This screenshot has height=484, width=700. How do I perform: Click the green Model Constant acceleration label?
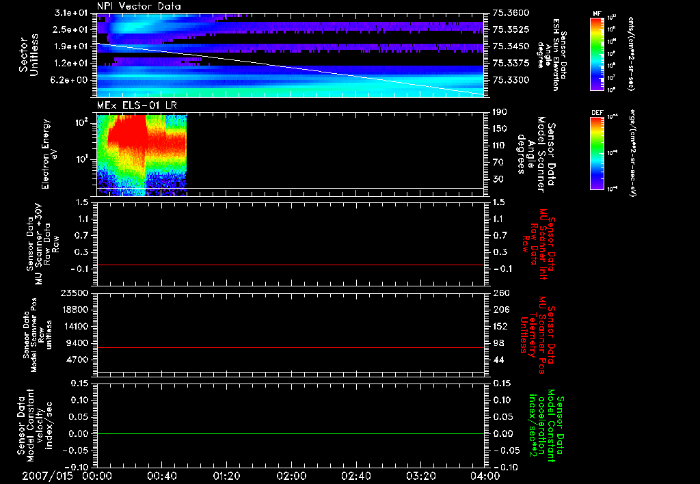[546, 425]
